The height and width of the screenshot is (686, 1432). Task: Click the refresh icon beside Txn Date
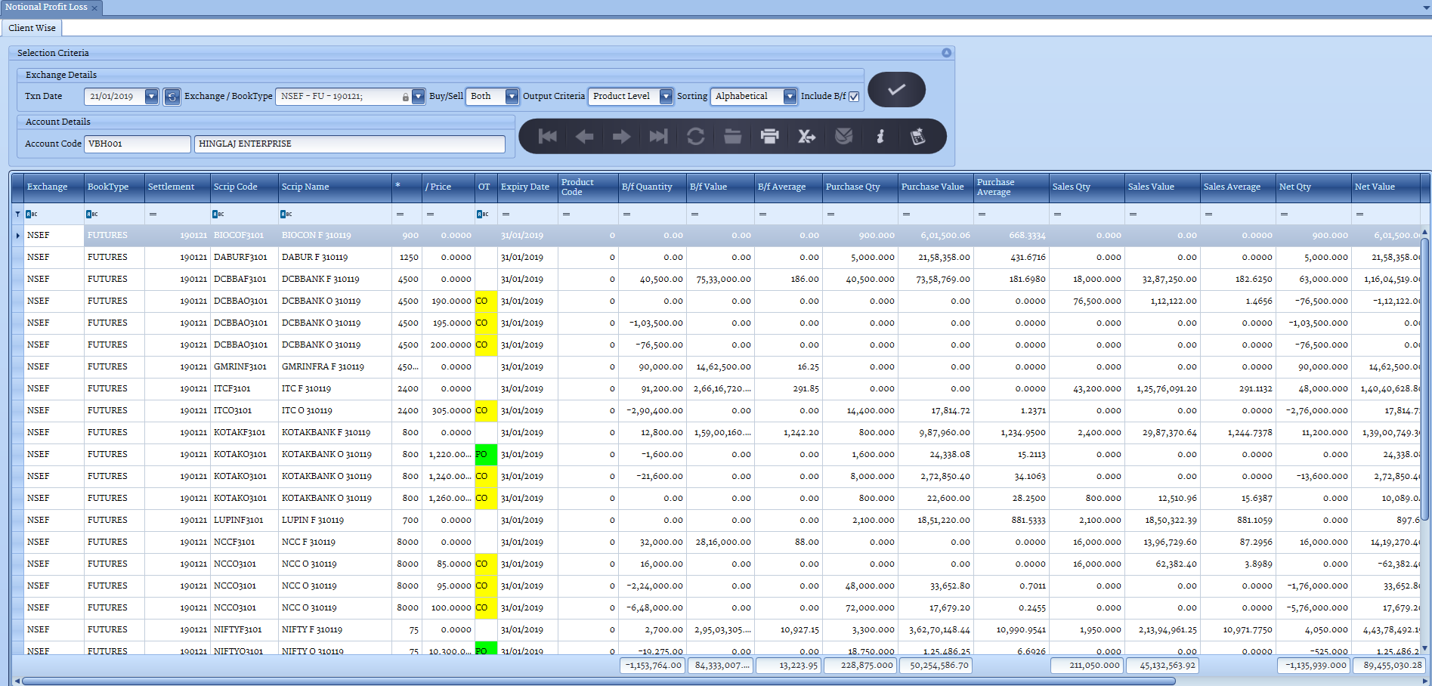click(x=172, y=97)
